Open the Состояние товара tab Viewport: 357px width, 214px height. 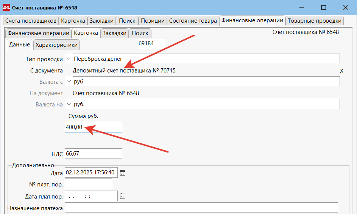[193, 21]
